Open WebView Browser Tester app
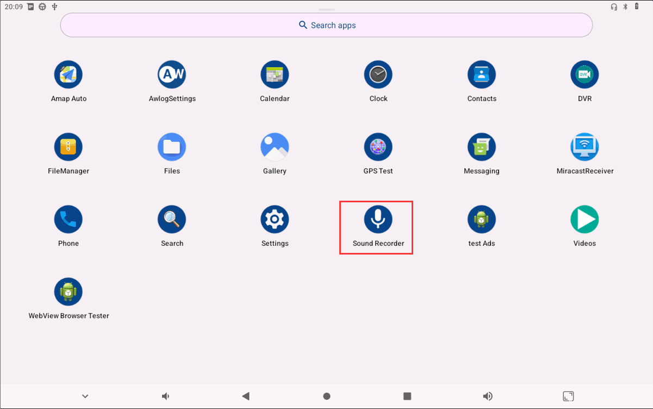Screen dimensions: 653x409 (69, 292)
